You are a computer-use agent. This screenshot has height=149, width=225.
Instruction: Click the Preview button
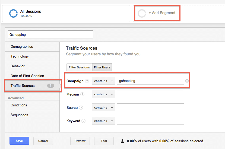(80, 141)
